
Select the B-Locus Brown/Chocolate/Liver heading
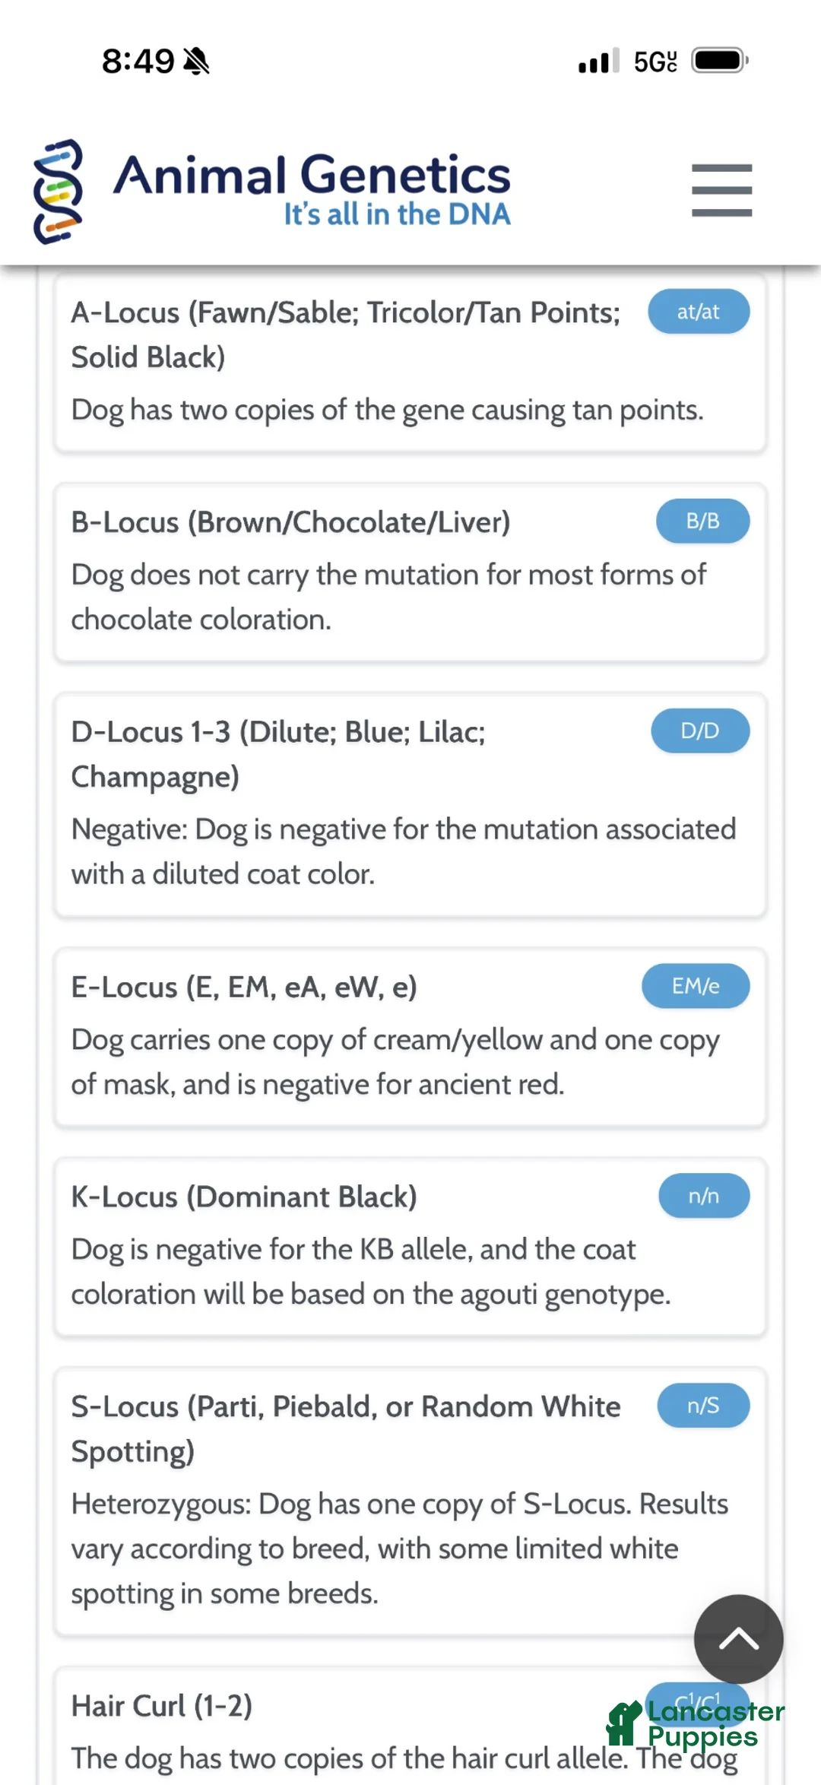pos(290,523)
